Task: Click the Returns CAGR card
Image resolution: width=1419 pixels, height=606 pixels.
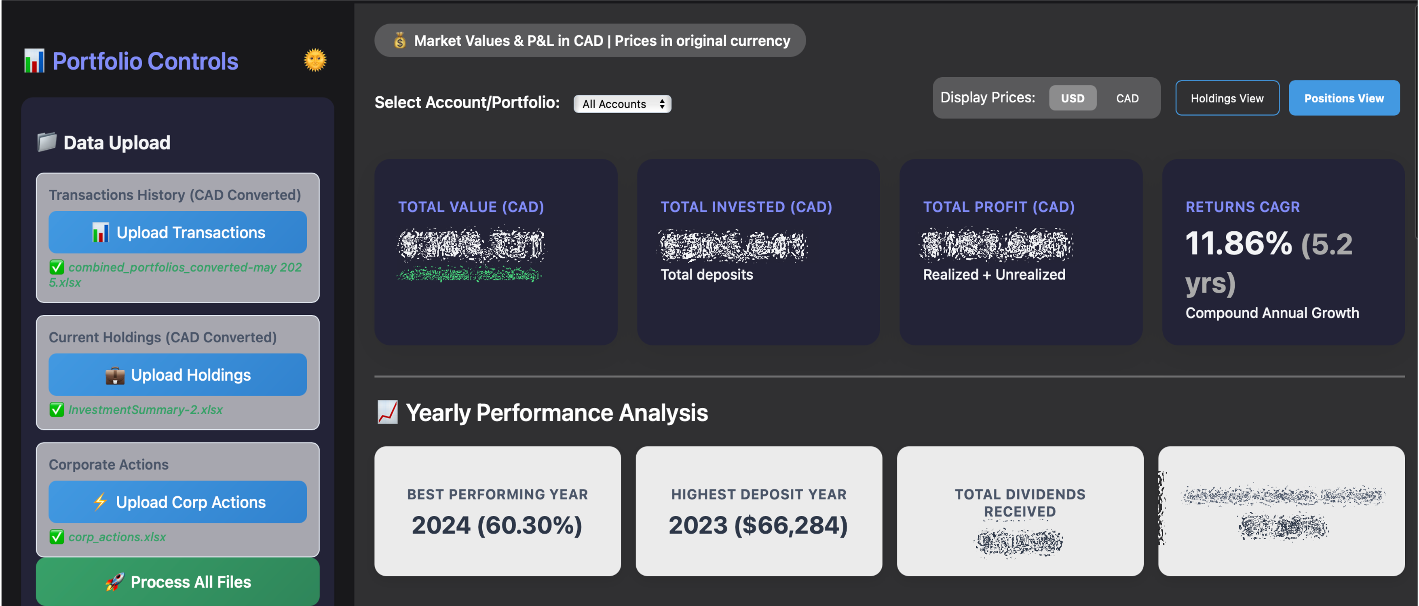Action: pos(1283,252)
